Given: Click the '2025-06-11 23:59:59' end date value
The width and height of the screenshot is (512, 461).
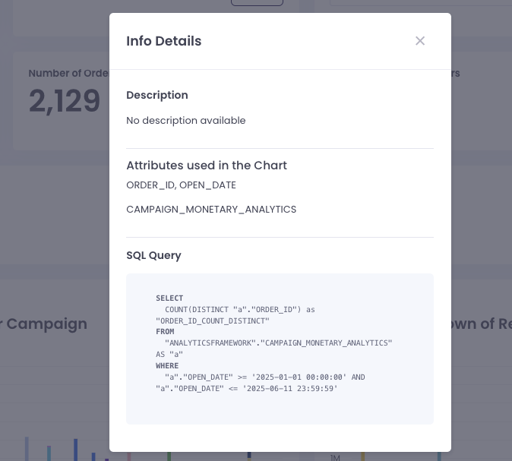Looking at the screenshot, I should (x=290, y=389).
